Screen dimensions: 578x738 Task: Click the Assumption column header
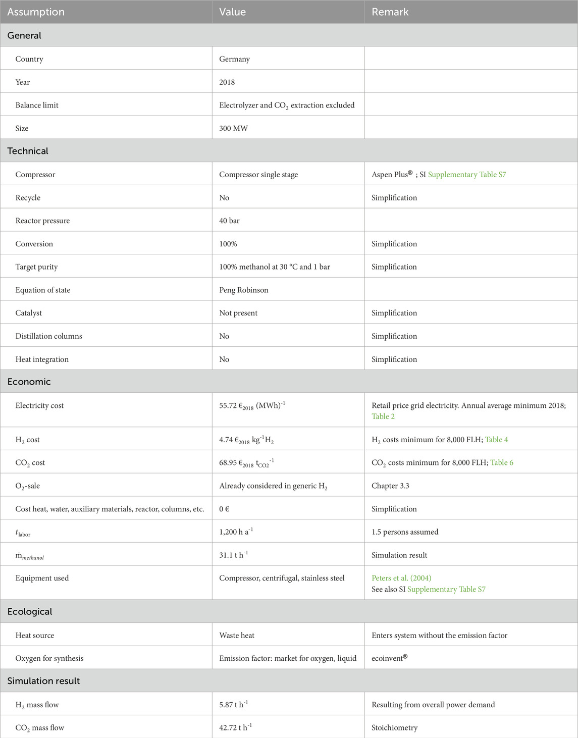(36, 12)
